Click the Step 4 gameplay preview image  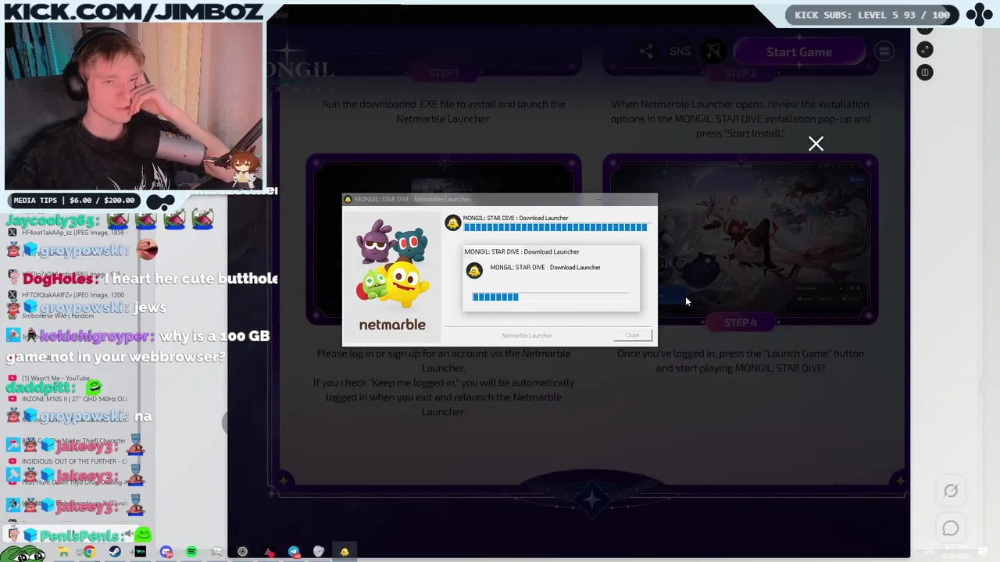click(x=740, y=238)
